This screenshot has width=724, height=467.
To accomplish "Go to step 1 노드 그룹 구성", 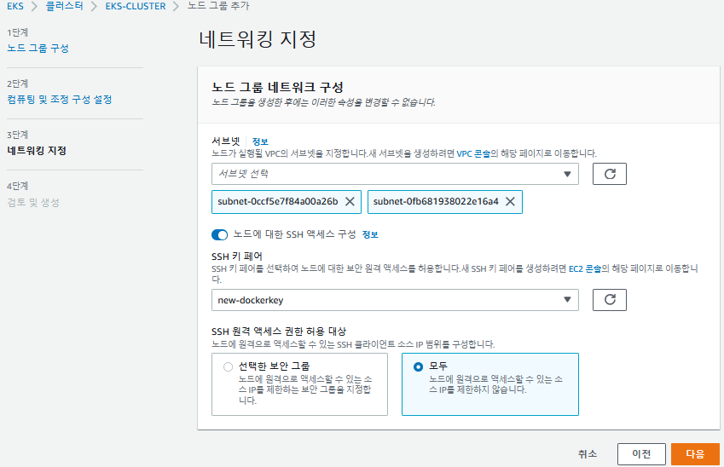I will 38,48.
